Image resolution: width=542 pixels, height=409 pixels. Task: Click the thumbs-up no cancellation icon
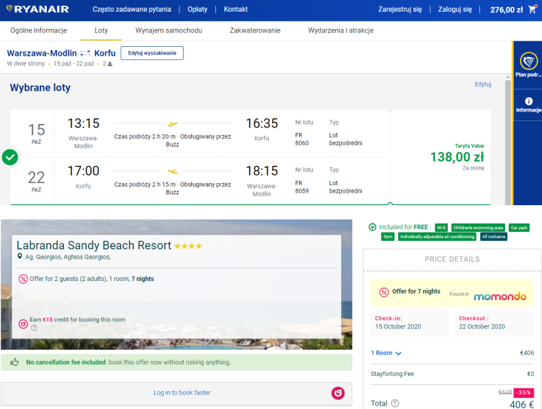(x=14, y=362)
